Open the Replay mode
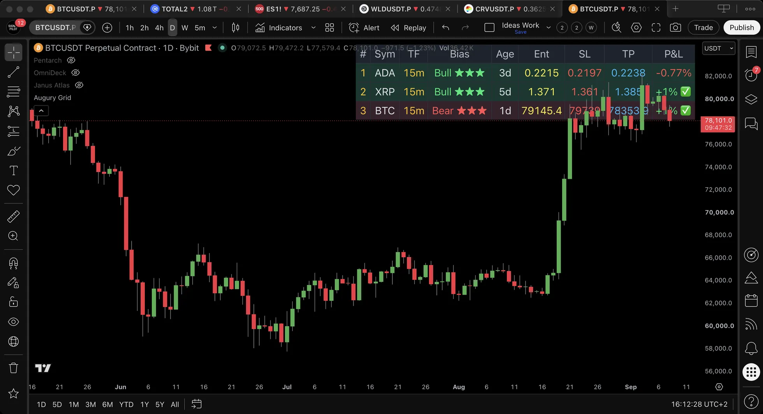Image resolution: width=763 pixels, height=414 pixels. [408, 28]
